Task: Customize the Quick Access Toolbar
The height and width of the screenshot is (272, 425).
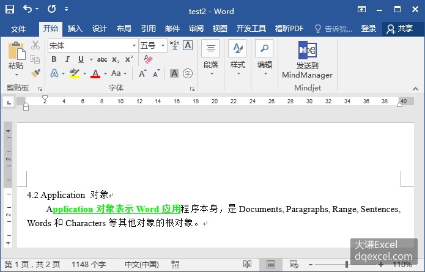Action: pos(67,9)
